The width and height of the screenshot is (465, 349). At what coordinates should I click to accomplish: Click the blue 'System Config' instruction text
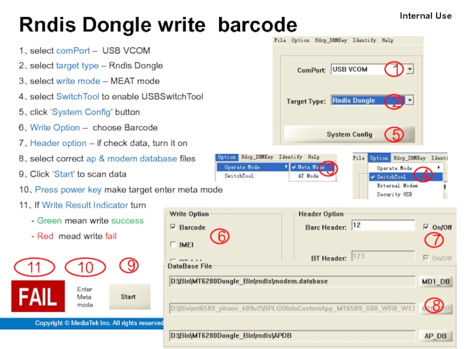81,112
